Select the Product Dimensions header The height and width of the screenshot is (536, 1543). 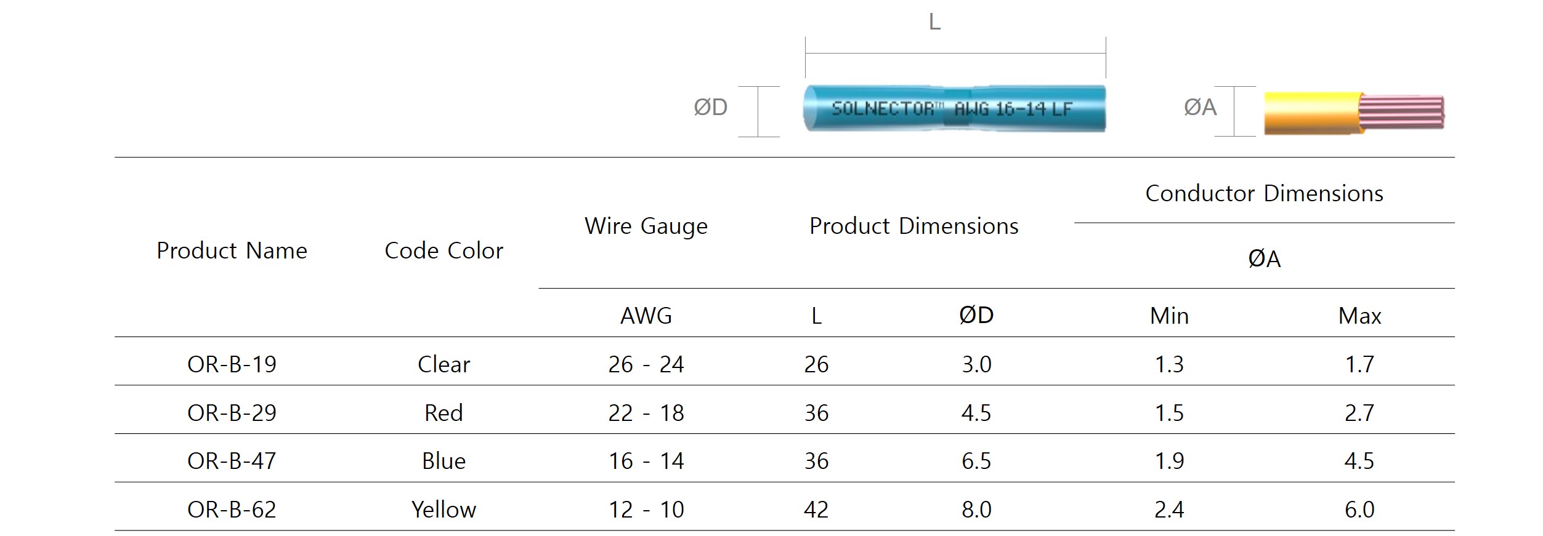(x=913, y=226)
